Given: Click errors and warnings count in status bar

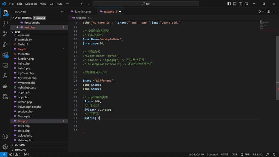Looking at the screenshot, I should (15, 154).
